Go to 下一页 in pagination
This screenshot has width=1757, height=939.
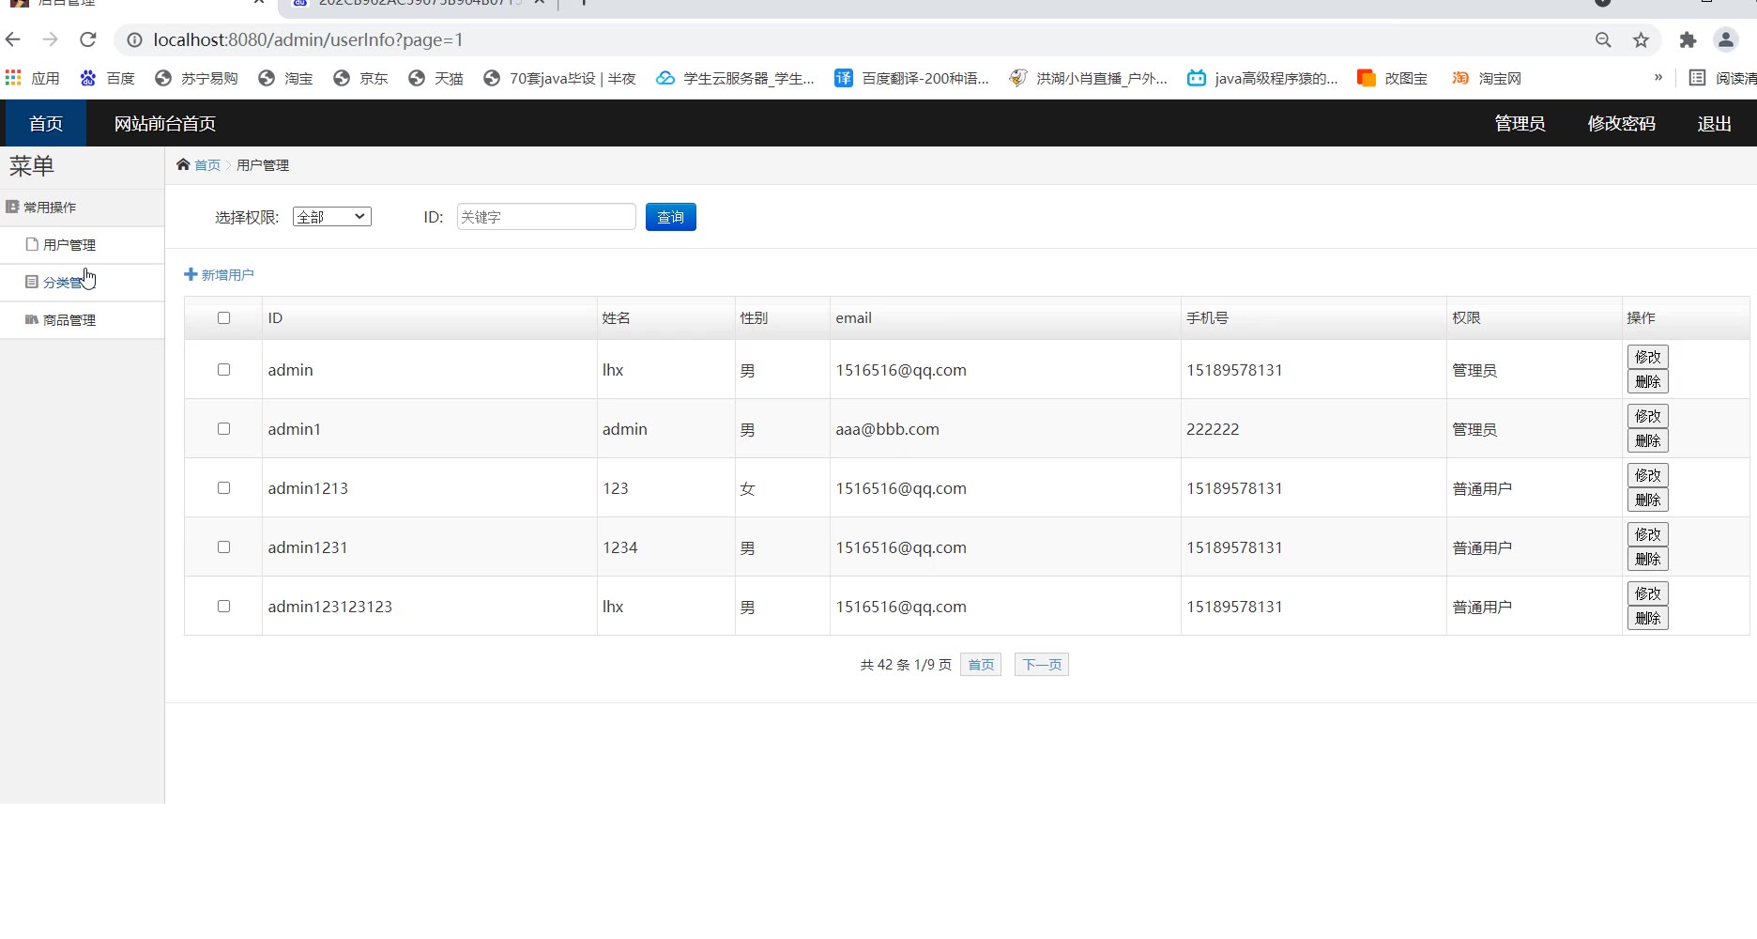click(x=1041, y=665)
